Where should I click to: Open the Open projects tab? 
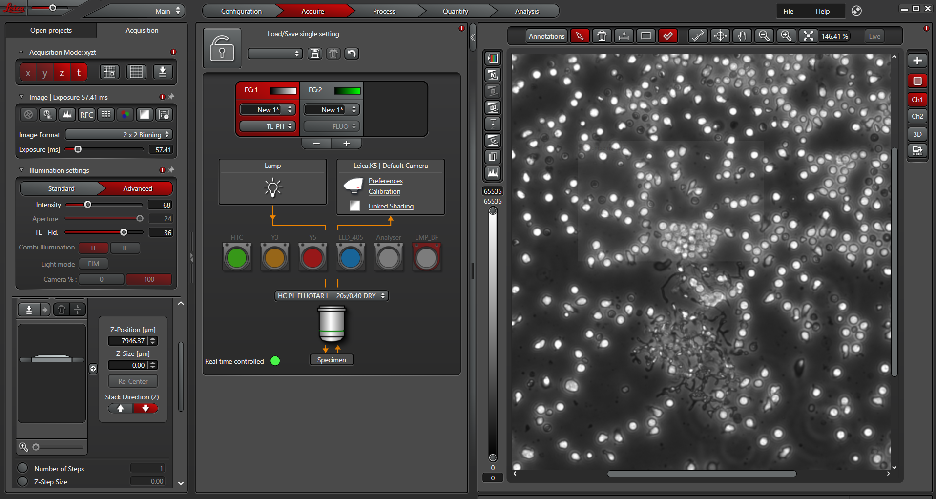point(51,30)
